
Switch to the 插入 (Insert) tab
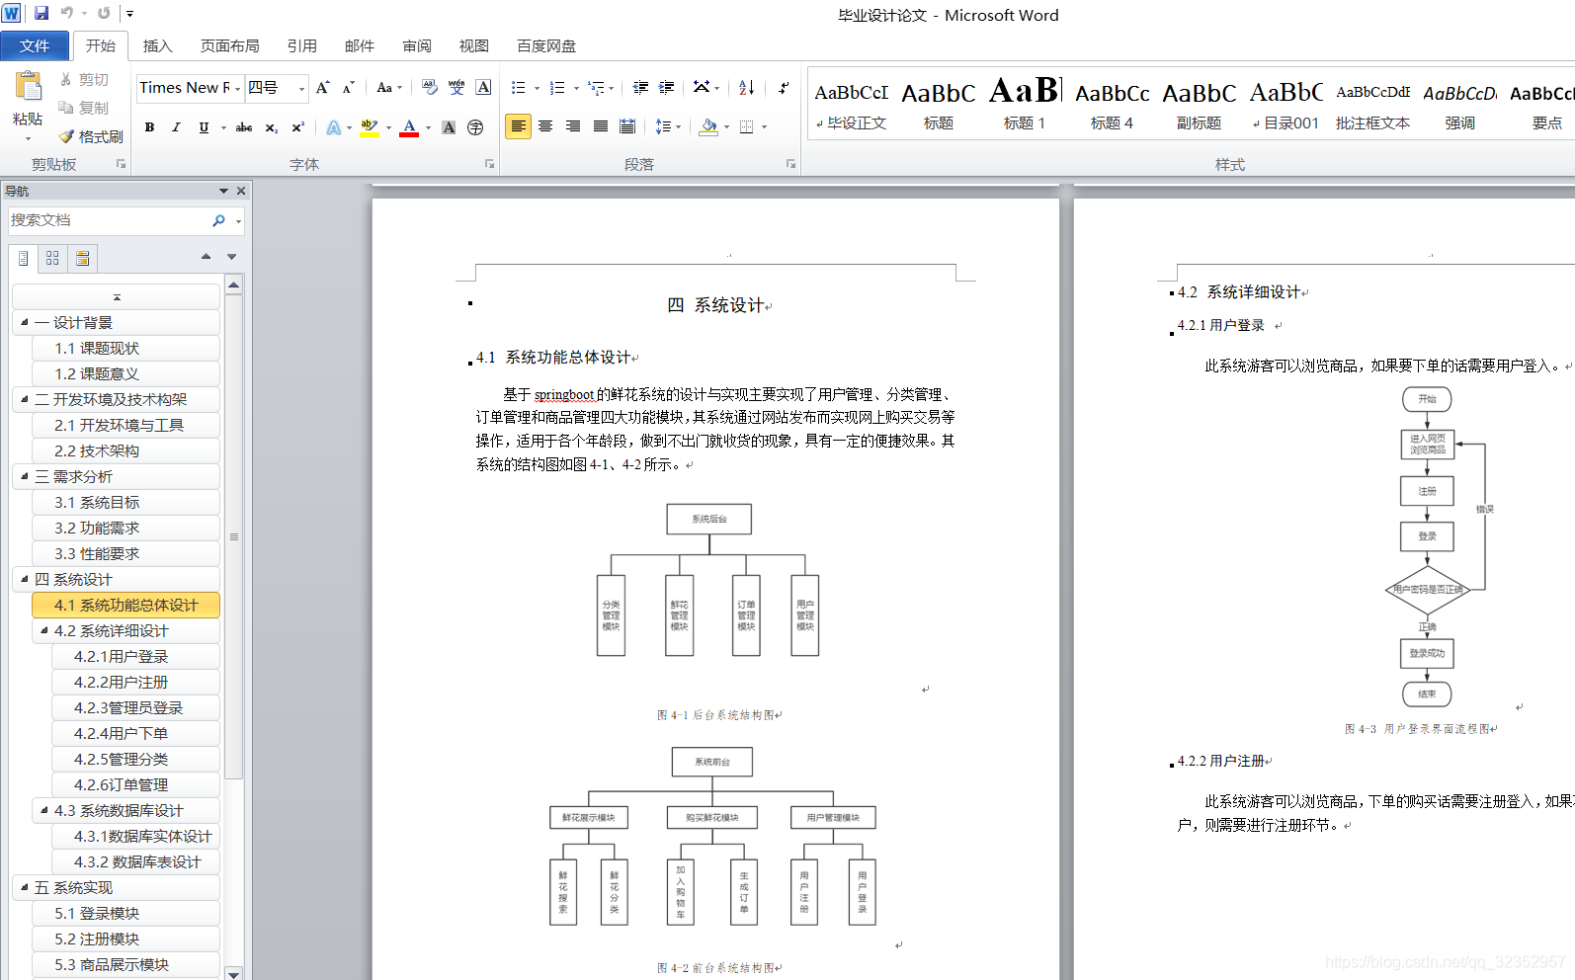[157, 46]
